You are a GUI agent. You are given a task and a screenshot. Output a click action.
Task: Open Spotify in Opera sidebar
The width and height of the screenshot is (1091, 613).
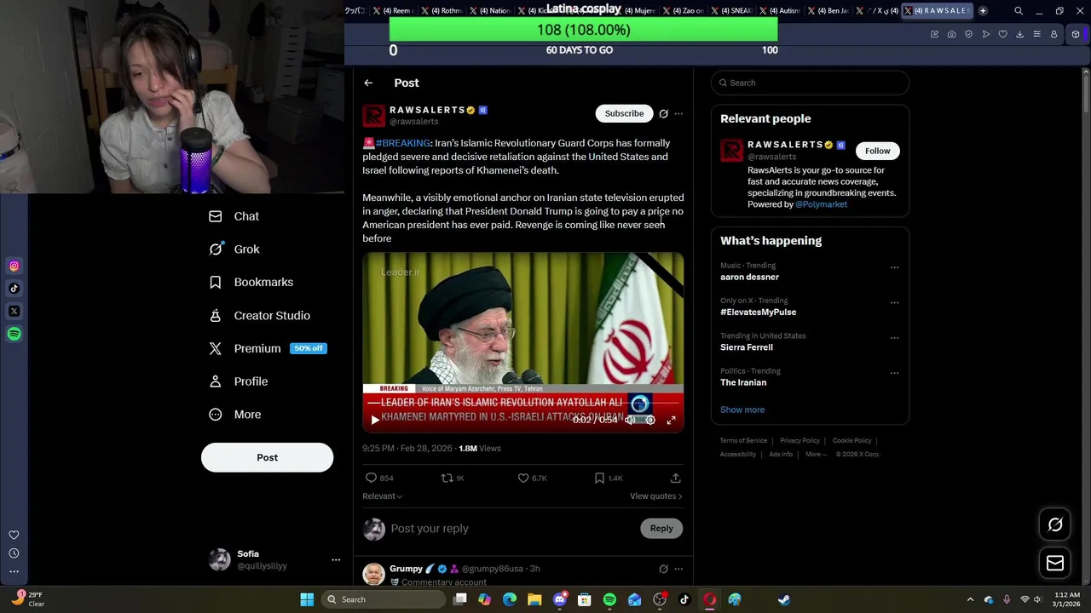click(14, 334)
